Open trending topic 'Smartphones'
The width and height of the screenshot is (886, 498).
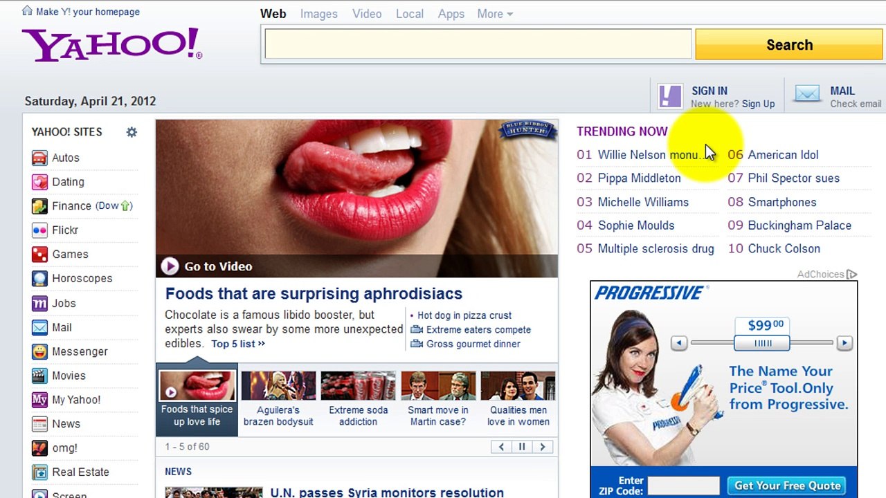click(x=782, y=202)
